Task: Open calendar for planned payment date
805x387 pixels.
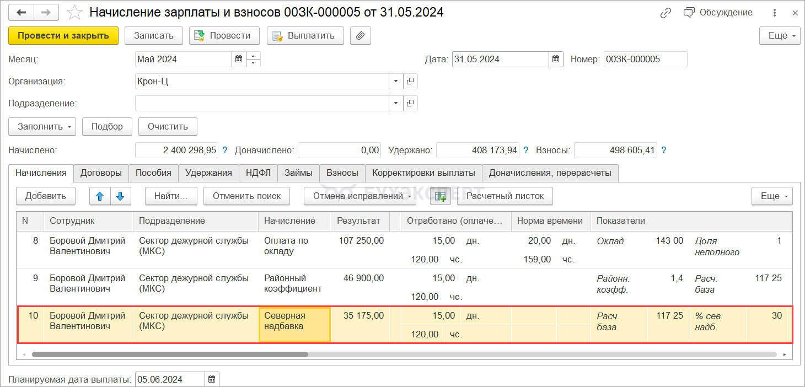Action: tap(212, 379)
